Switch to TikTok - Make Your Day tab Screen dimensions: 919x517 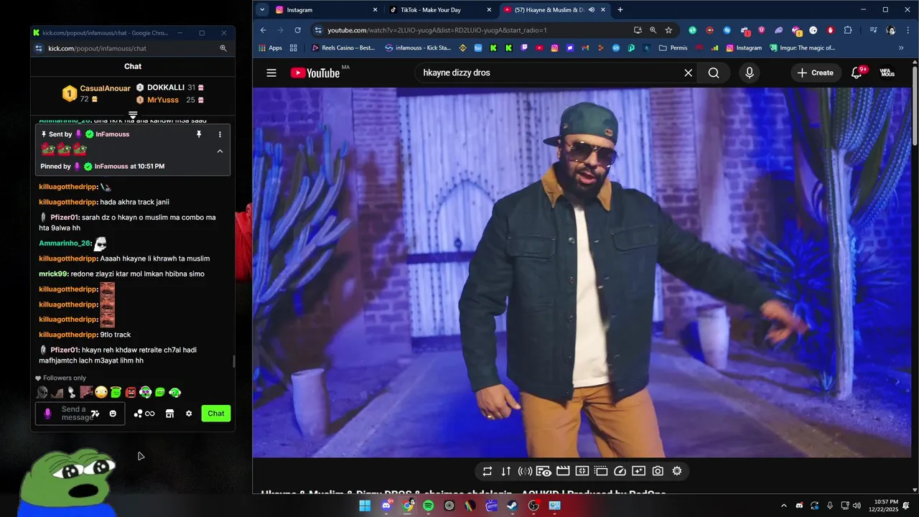439,10
